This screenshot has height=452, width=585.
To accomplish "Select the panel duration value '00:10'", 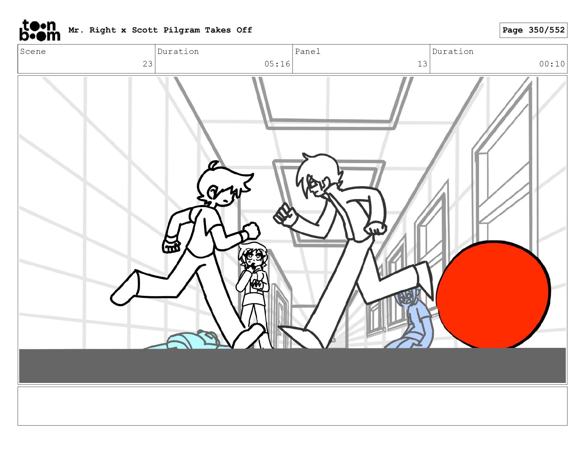I will click(x=552, y=64).
